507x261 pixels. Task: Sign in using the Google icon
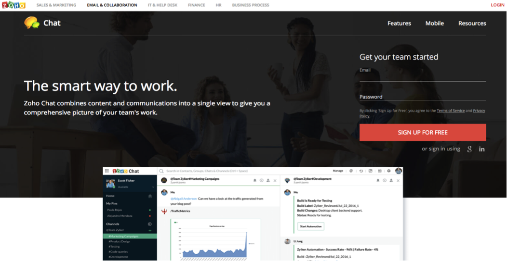tap(469, 149)
